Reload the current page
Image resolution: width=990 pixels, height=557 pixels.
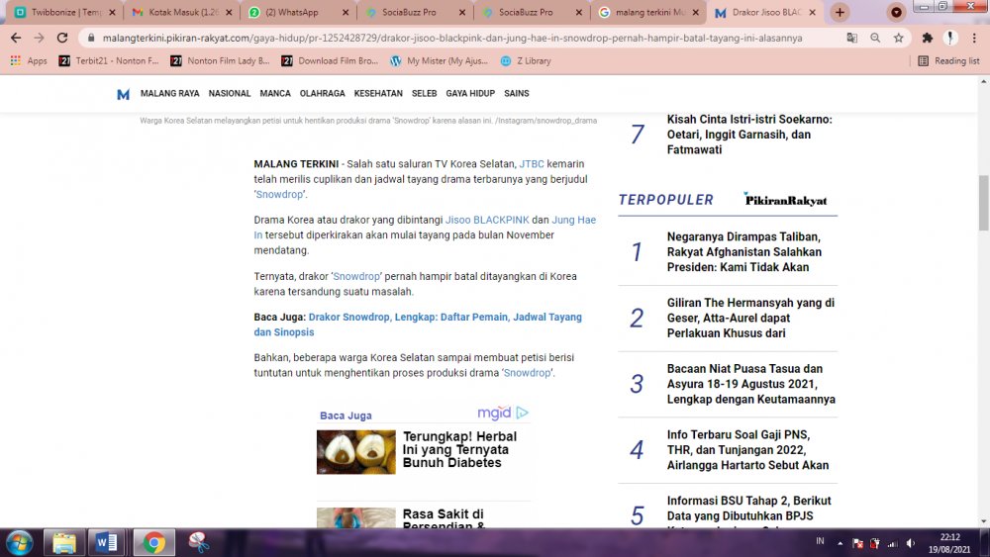(61, 38)
